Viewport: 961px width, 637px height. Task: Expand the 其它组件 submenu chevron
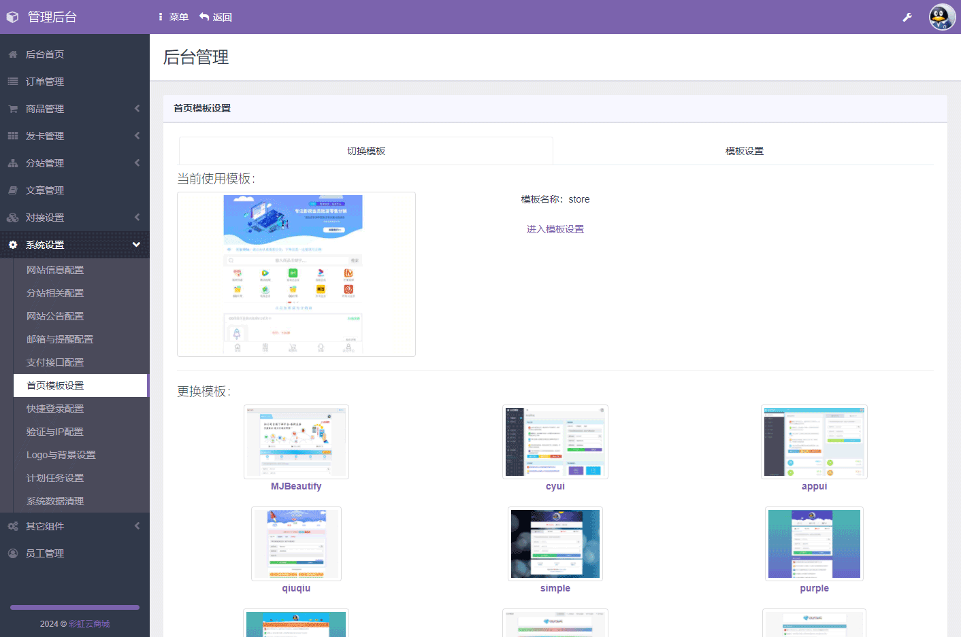point(137,526)
